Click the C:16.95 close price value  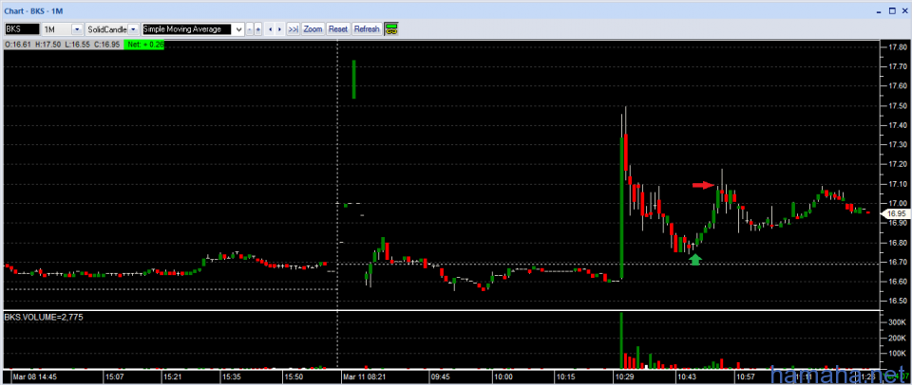[x=106, y=45]
